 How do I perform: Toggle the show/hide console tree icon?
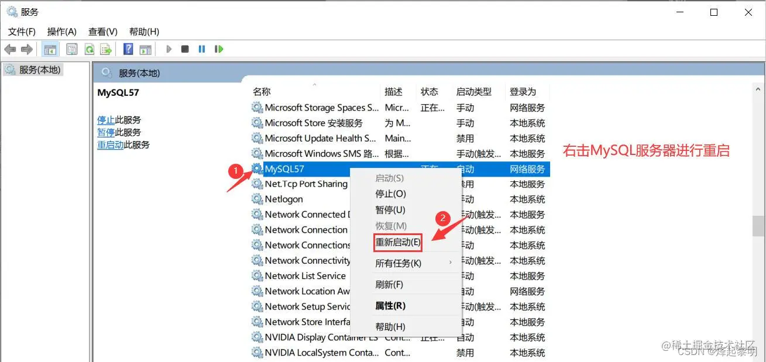(x=50, y=49)
